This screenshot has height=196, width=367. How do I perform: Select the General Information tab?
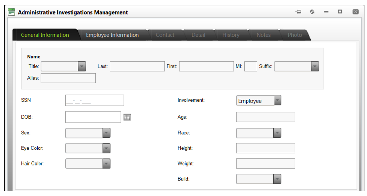(x=45, y=35)
